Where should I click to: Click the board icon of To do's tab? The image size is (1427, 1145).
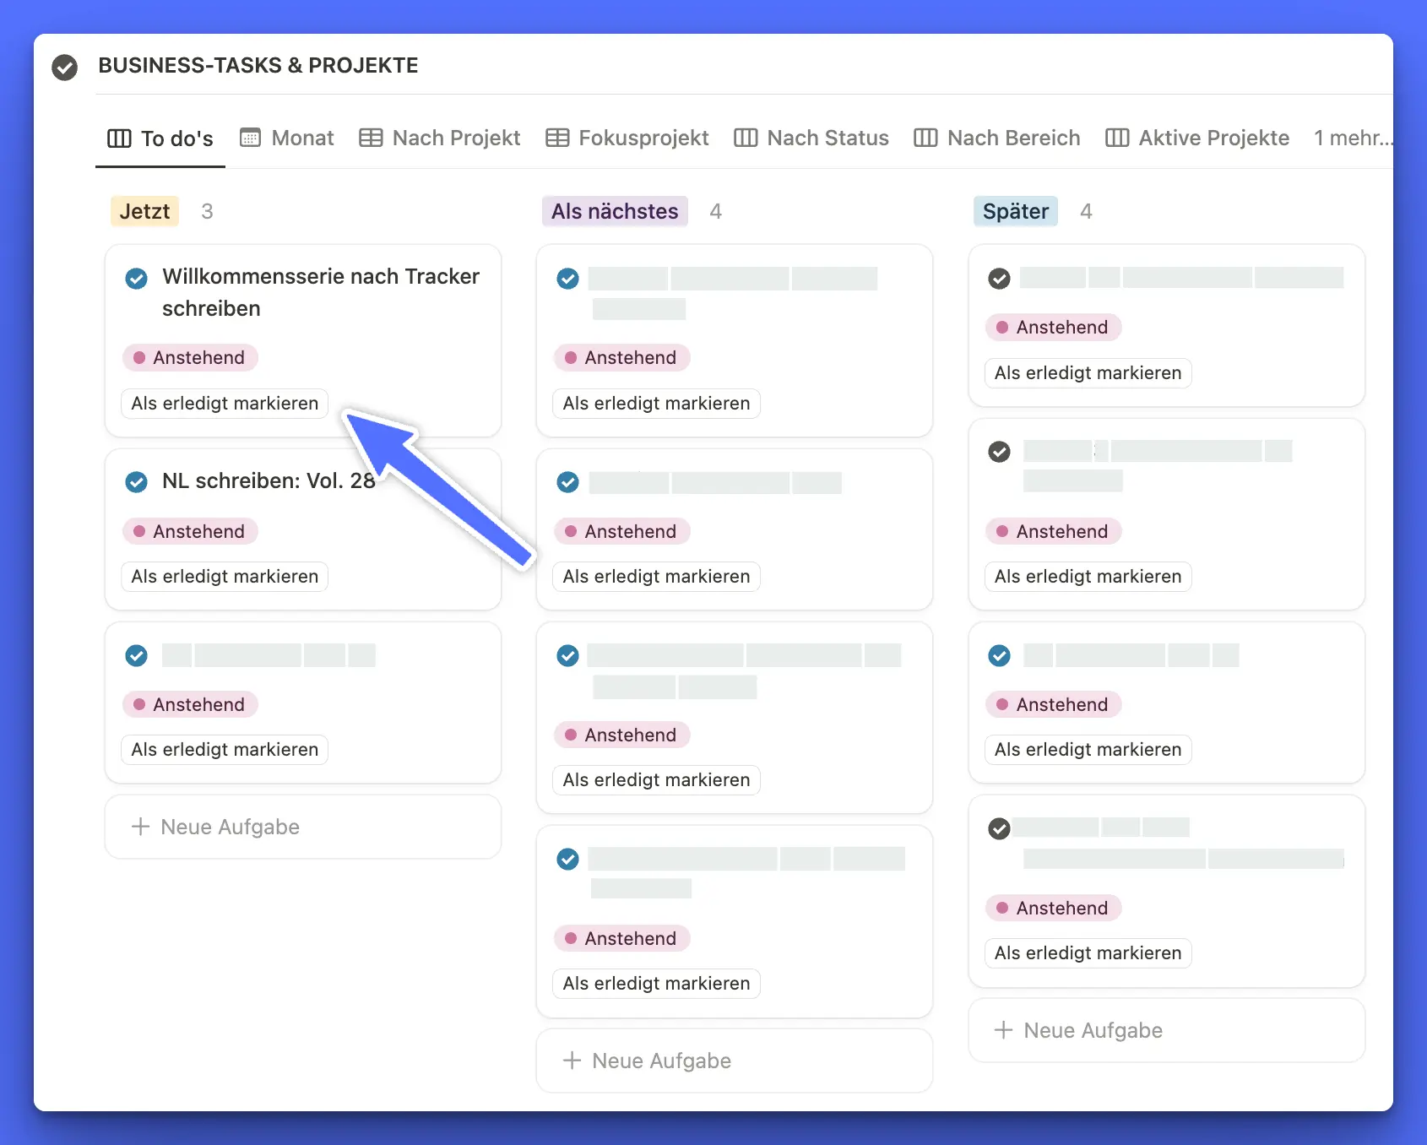[x=119, y=138]
